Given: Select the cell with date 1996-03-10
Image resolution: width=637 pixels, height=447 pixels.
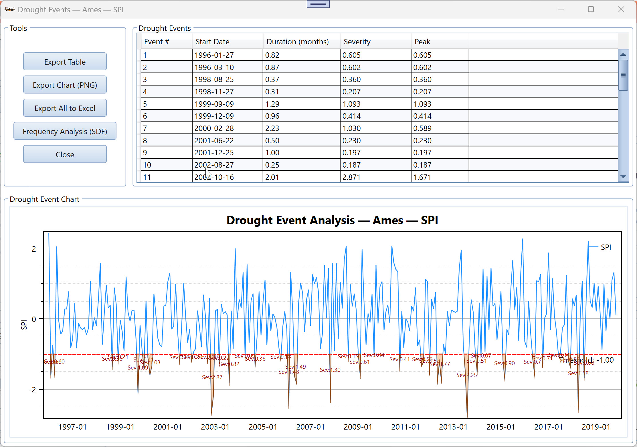Looking at the screenshot, I should tap(227, 67).
